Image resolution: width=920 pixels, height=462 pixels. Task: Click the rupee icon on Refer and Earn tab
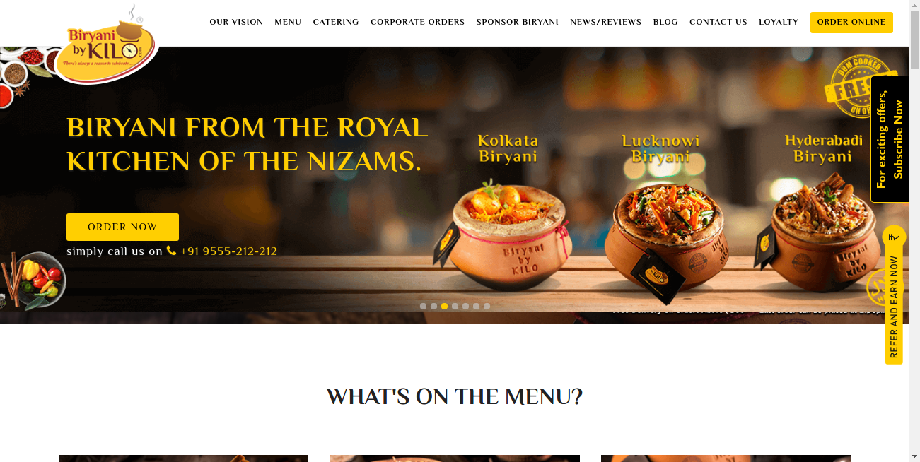point(894,237)
